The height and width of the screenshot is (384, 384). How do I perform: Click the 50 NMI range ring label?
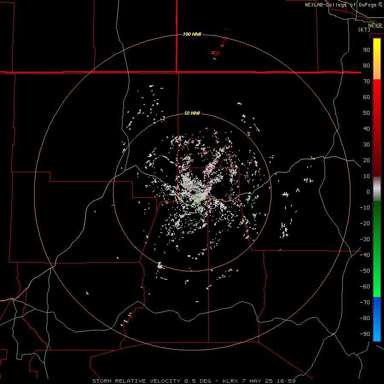[x=192, y=113]
